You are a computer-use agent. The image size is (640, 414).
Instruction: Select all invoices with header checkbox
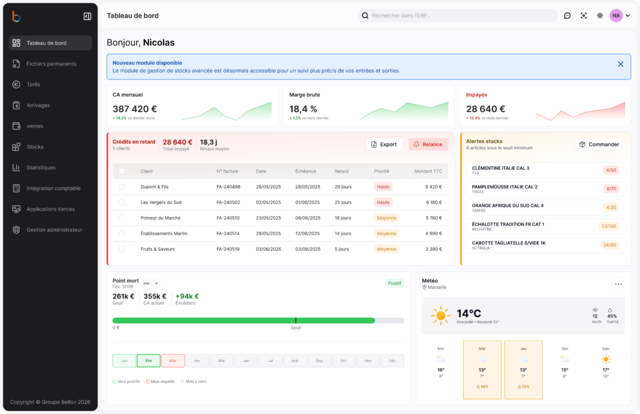[x=122, y=171]
